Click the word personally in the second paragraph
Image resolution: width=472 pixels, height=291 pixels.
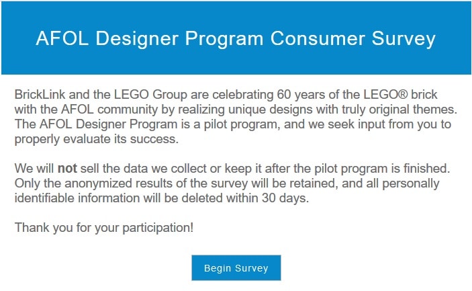411,183
